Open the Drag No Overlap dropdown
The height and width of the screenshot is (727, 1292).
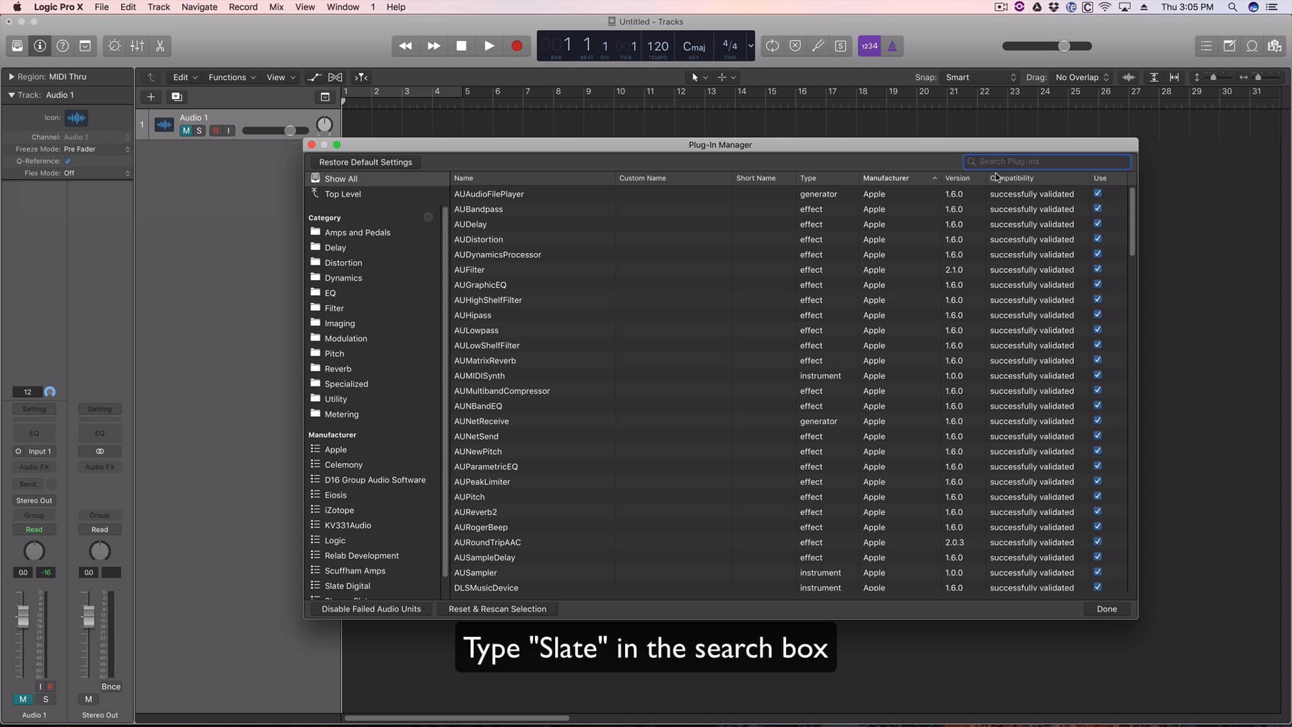[x=1081, y=77]
